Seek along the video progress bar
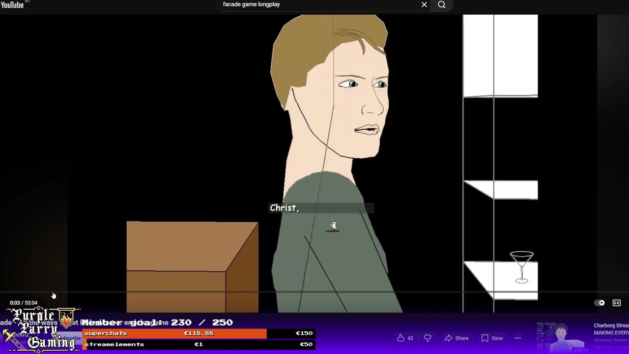Viewport: 629px width, 354px height. [314, 292]
